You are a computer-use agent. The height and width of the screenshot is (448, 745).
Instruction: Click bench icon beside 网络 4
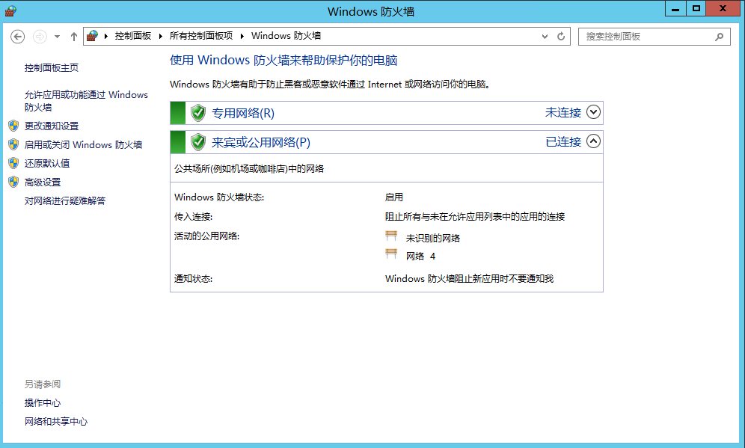[x=391, y=254]
